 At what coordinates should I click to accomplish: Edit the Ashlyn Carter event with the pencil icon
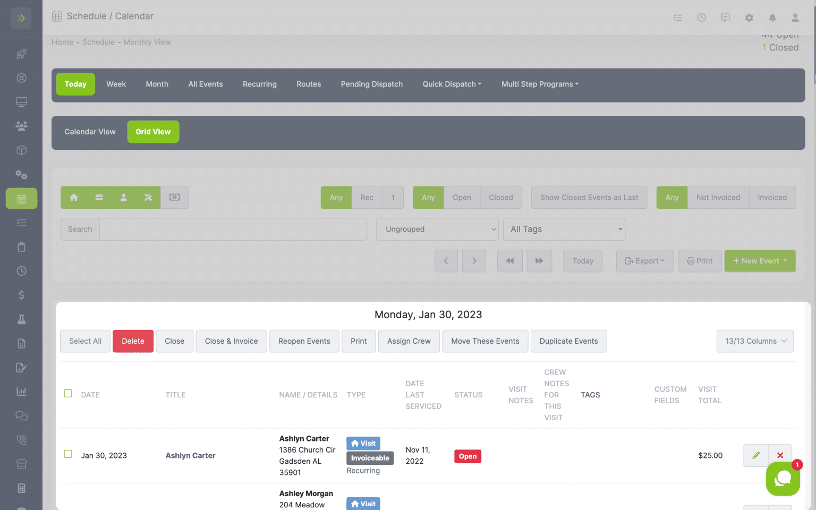(x=755, y=455)
